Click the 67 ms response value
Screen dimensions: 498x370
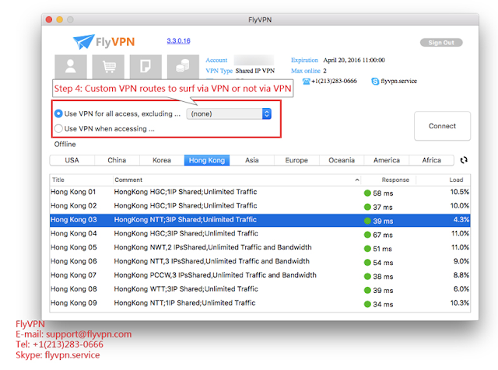383,236
